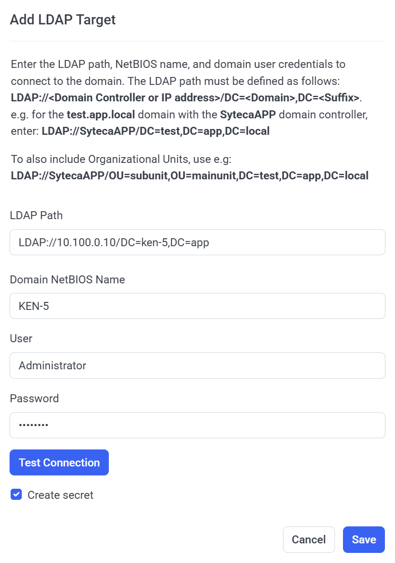Click the bold Organizational Units example path
Viewport: 395px width, 563px height.
pos(190,176)
